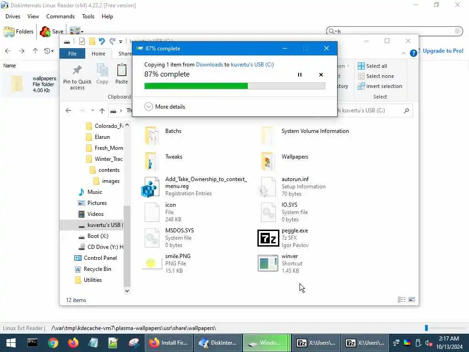Click Downloads link in copy dialog
The height and width of the screenshot is (352, 469).
(209, 64)
